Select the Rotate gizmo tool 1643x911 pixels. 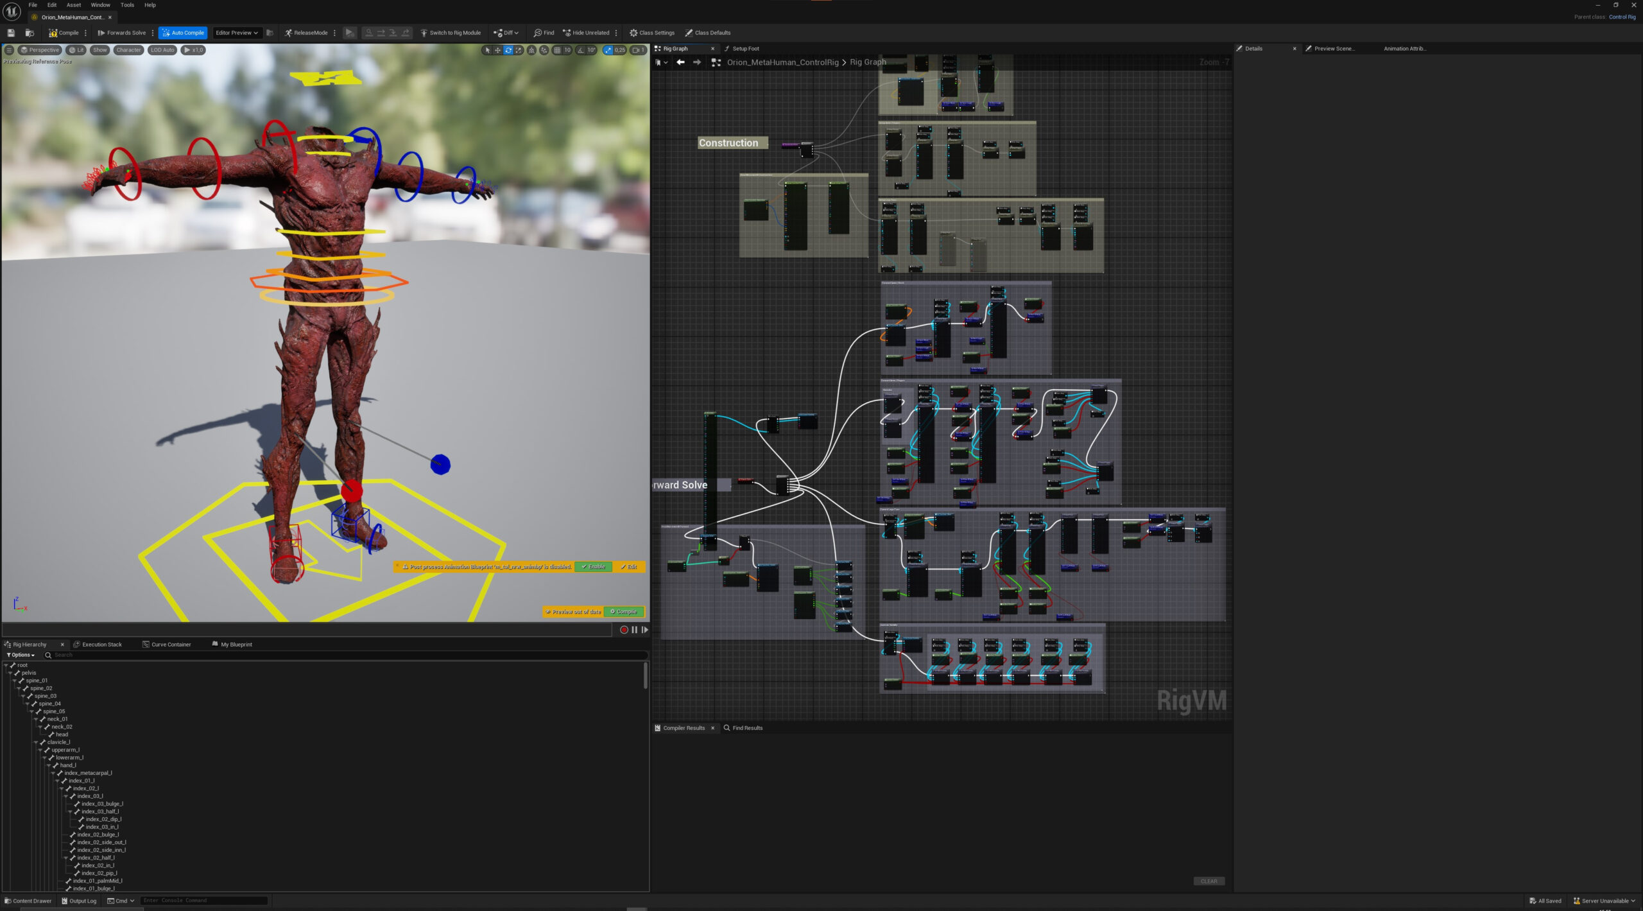pos(508,50)
